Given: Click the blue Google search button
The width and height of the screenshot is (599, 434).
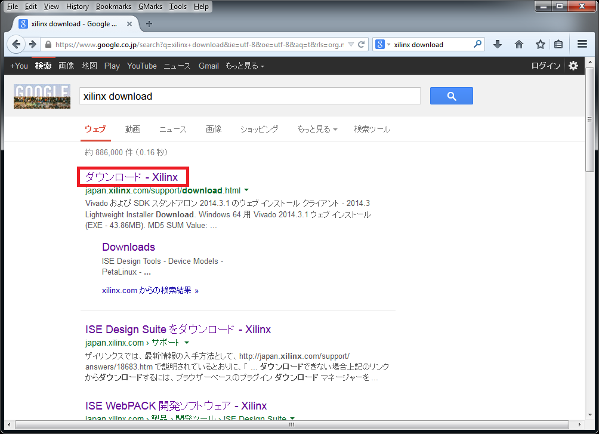Looking at the screenshot, I should (x=452, y=96).
